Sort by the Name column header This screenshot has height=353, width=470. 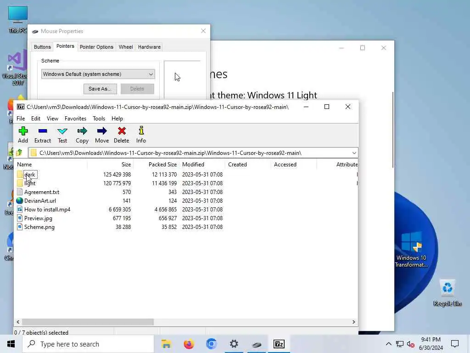[x=51, y=165]
